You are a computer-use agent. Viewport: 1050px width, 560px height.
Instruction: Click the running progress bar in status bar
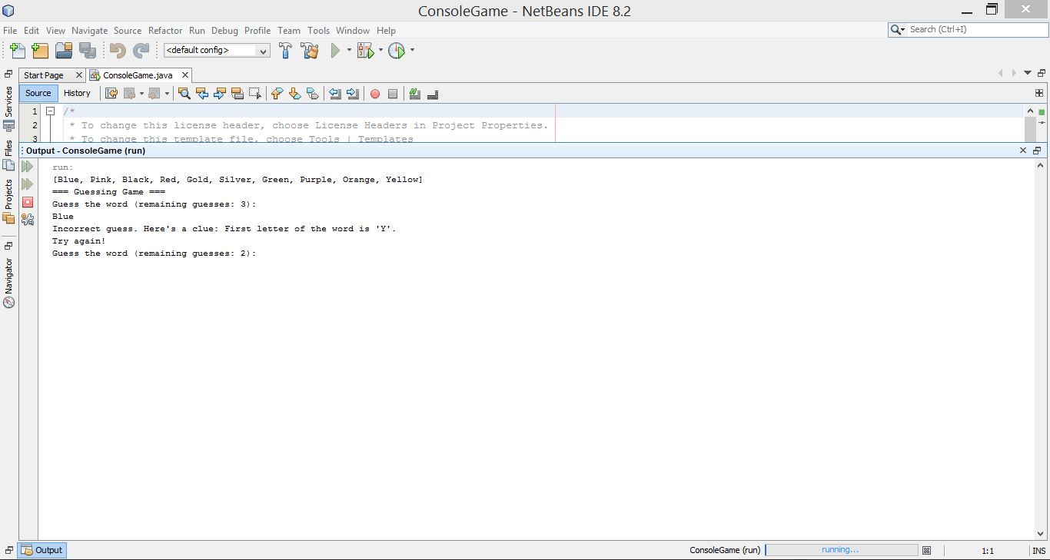[x=841, y=550]
